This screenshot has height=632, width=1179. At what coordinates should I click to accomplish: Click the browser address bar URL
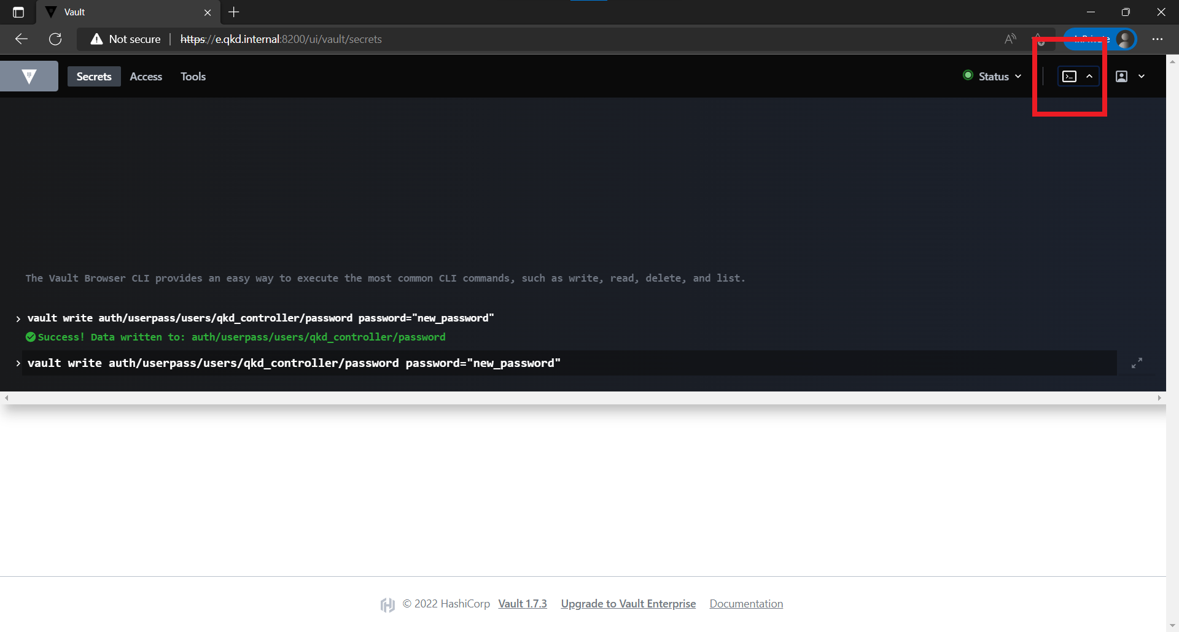281,39
